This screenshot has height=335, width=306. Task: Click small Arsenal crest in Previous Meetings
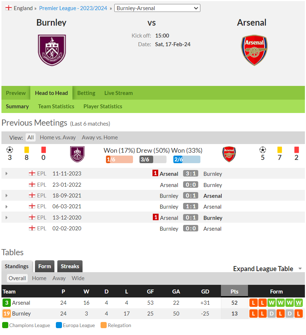tap(229, 154)
